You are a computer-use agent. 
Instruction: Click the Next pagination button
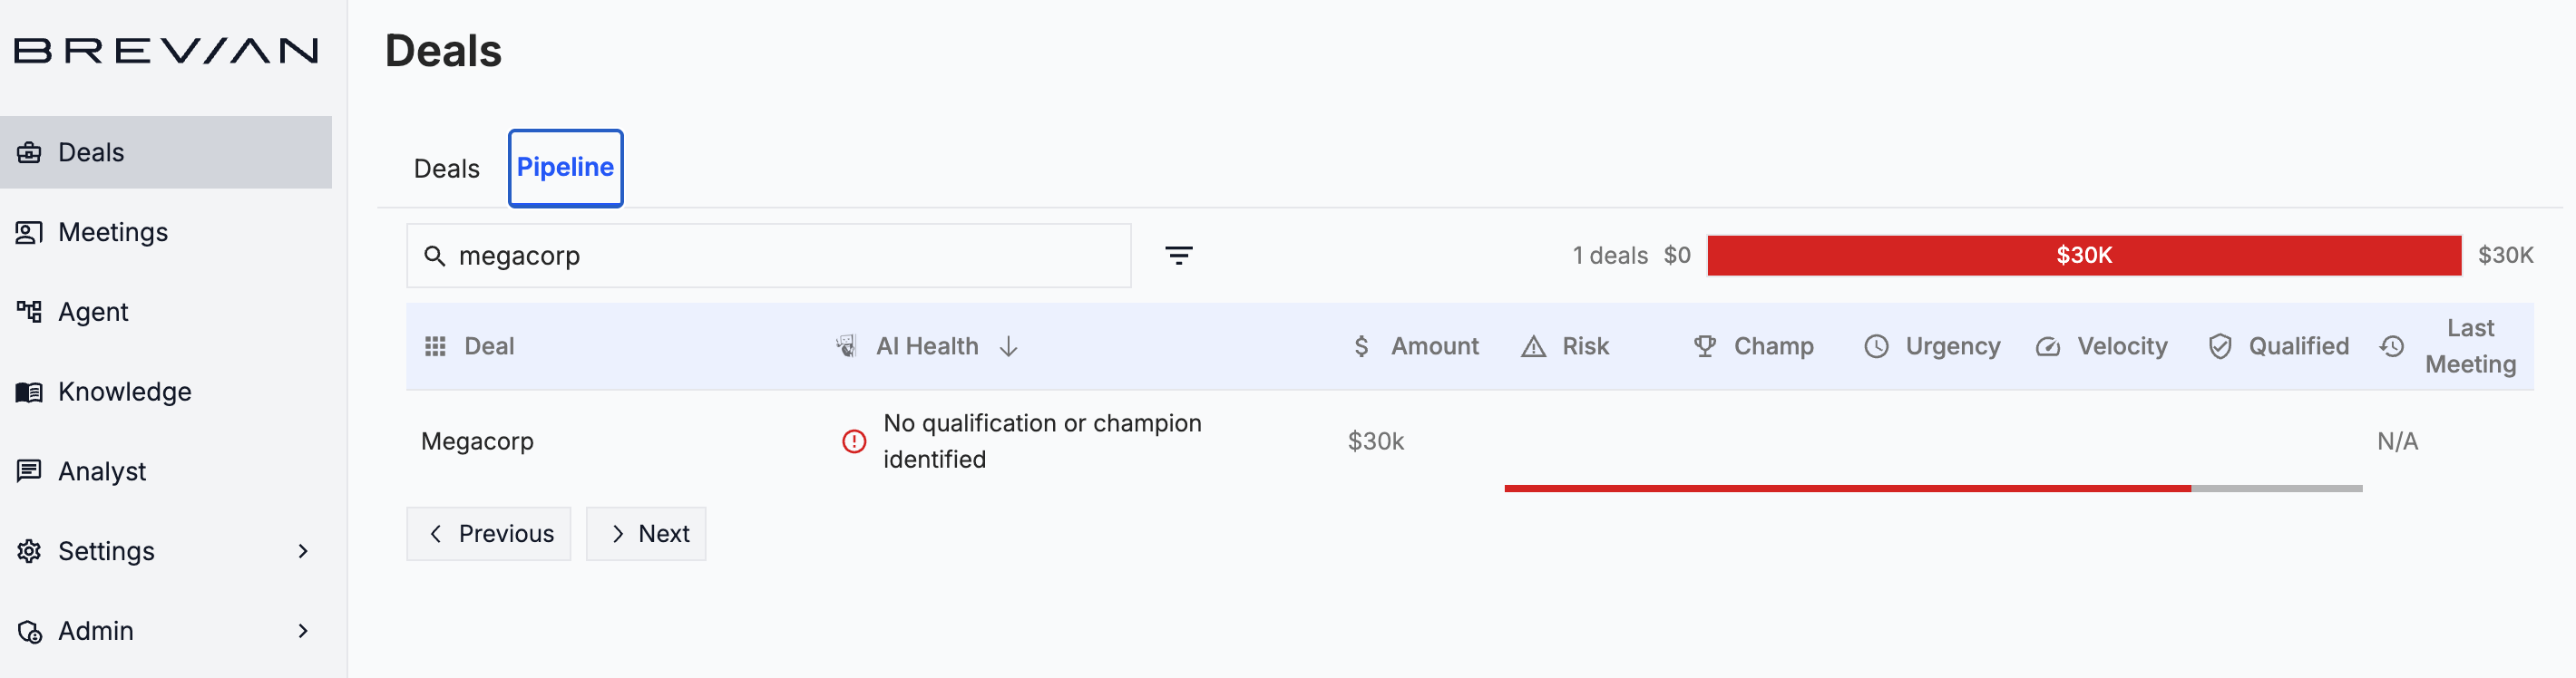[646, 533]
